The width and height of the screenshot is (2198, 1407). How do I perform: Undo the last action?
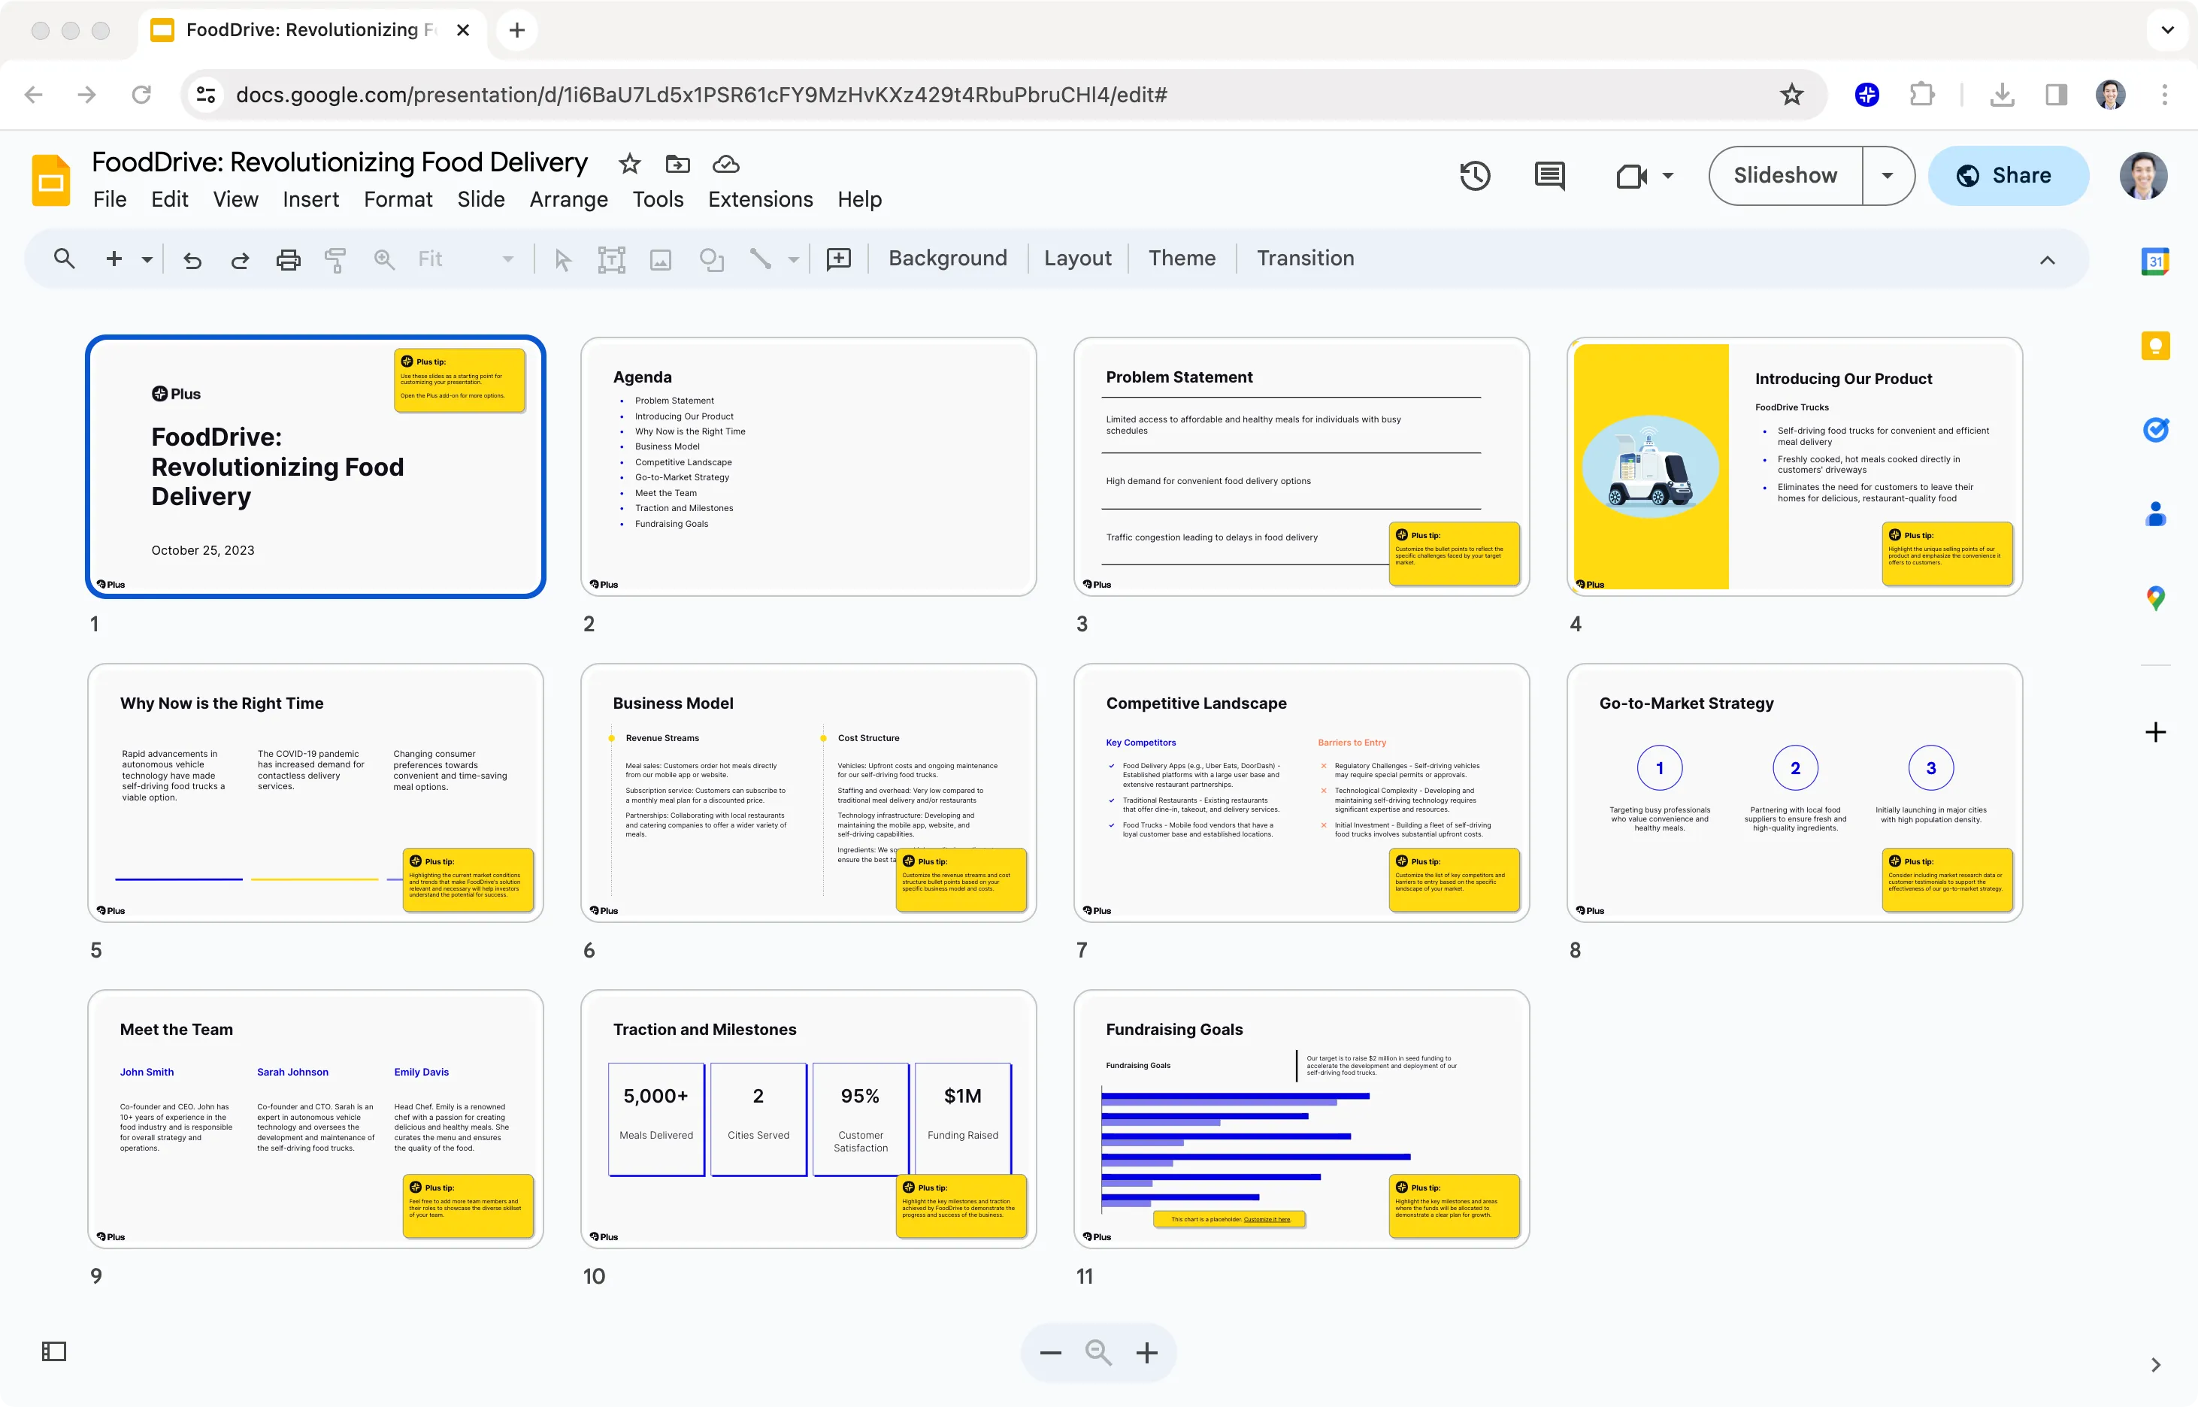[x=192, y=259]
